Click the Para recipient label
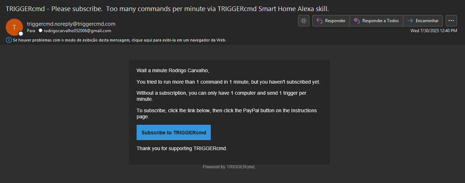Image resolution: width=465 pixels, height=183 pixels. [31, 31]
